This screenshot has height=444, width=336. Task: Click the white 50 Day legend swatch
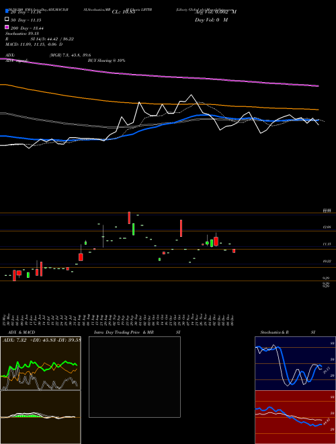pyautogui.click(x=7, y=20)
